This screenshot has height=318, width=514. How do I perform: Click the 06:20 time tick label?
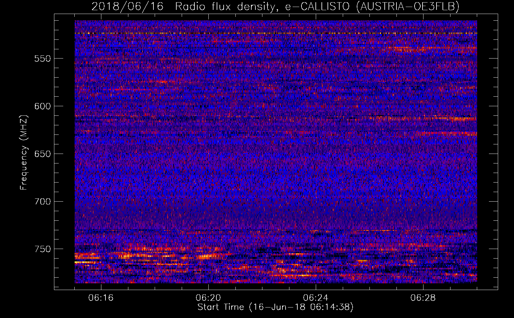[208, 298]
